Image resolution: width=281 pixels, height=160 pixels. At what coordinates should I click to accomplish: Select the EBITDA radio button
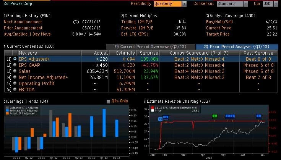(x=15, y=89)
